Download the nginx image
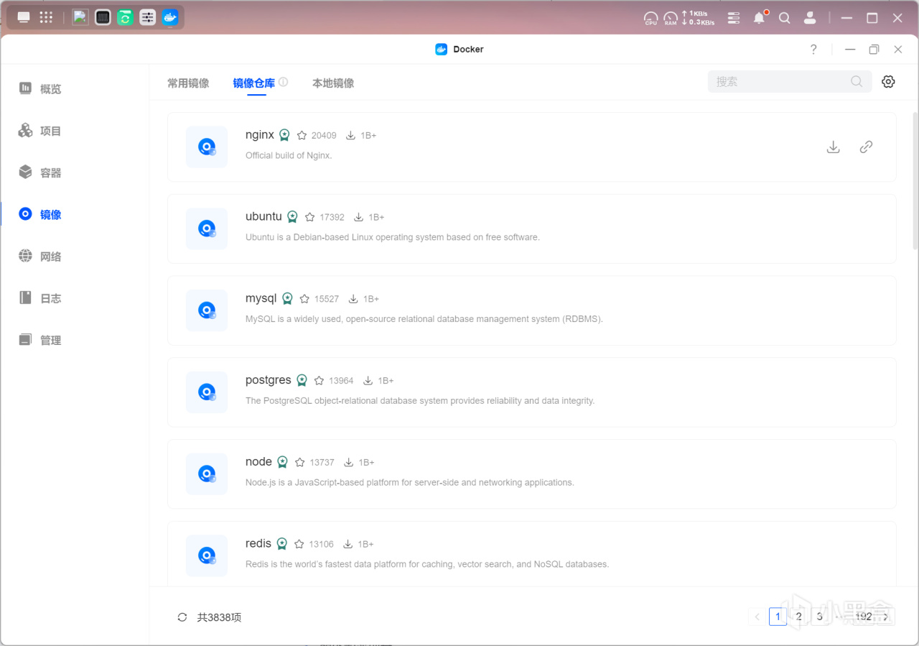Viewport: 919px width, 646px height. point(834,147)
